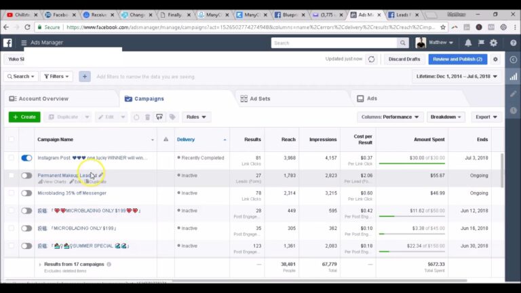Open the Breakdown dropdown

(x=446, y=117)
